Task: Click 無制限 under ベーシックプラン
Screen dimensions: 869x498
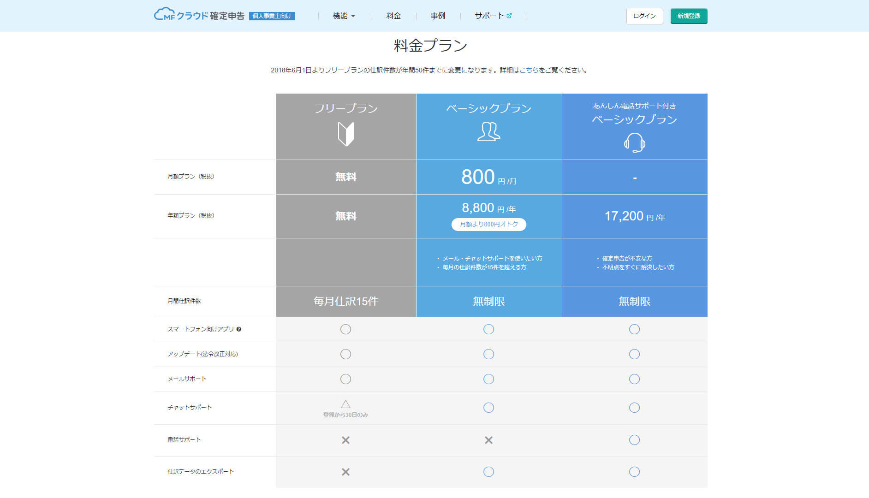Action: point(489,302)
